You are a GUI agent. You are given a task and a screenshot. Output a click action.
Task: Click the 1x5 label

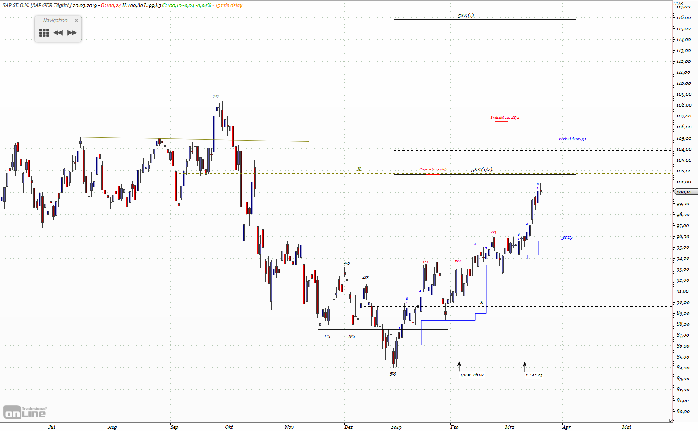(327, 336)
